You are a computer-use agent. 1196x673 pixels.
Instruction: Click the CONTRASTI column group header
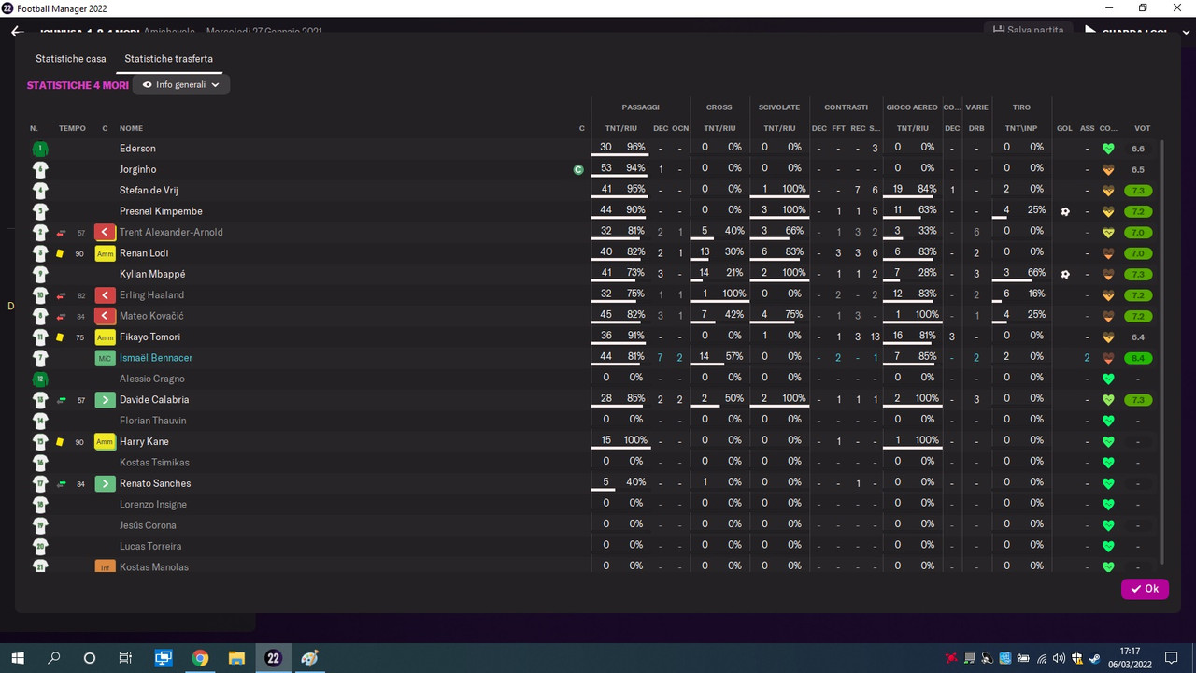[846, 107]
